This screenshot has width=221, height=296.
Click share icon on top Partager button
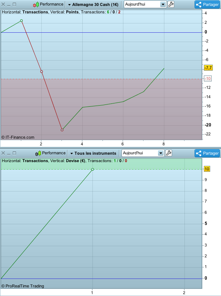(199, 4)
